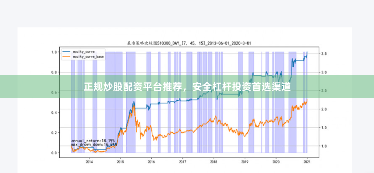
Task: Click the max_drown_down annotation text
Action: (x=94, y=144)
